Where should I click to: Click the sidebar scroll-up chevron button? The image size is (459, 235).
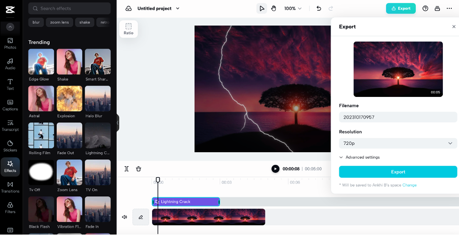click(10, 27)
